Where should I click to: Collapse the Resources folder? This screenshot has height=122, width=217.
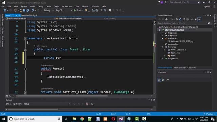(x=162, y=39)
